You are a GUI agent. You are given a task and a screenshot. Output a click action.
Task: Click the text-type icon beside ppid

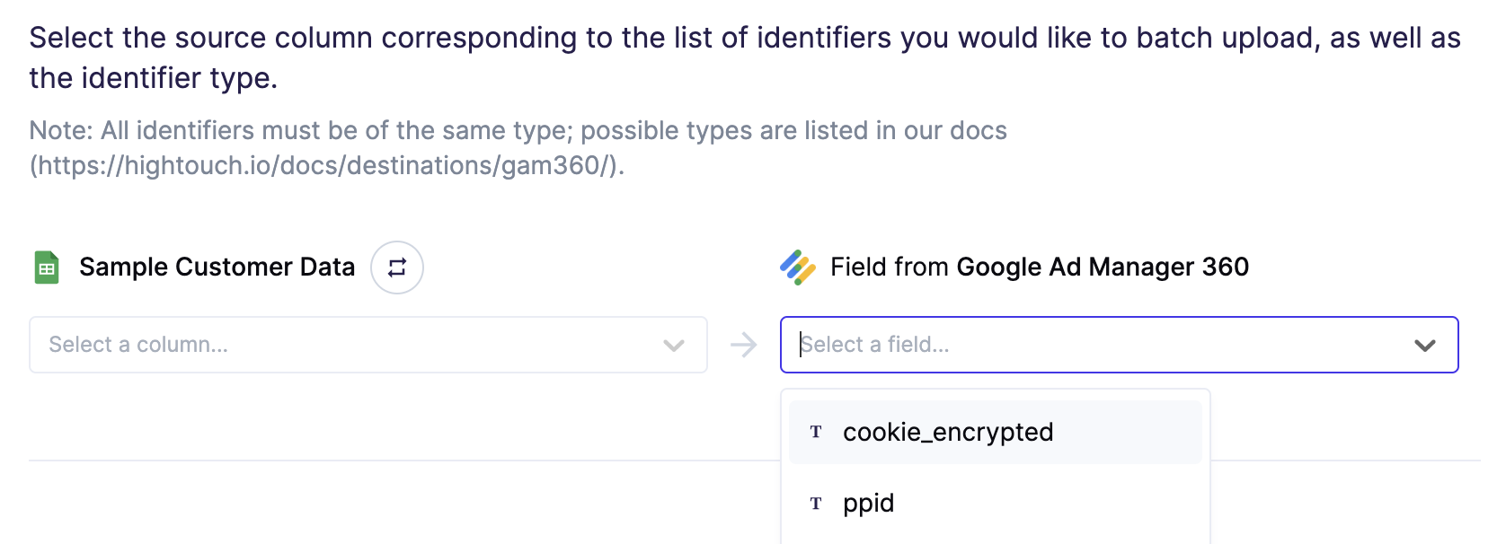(816, 504)
